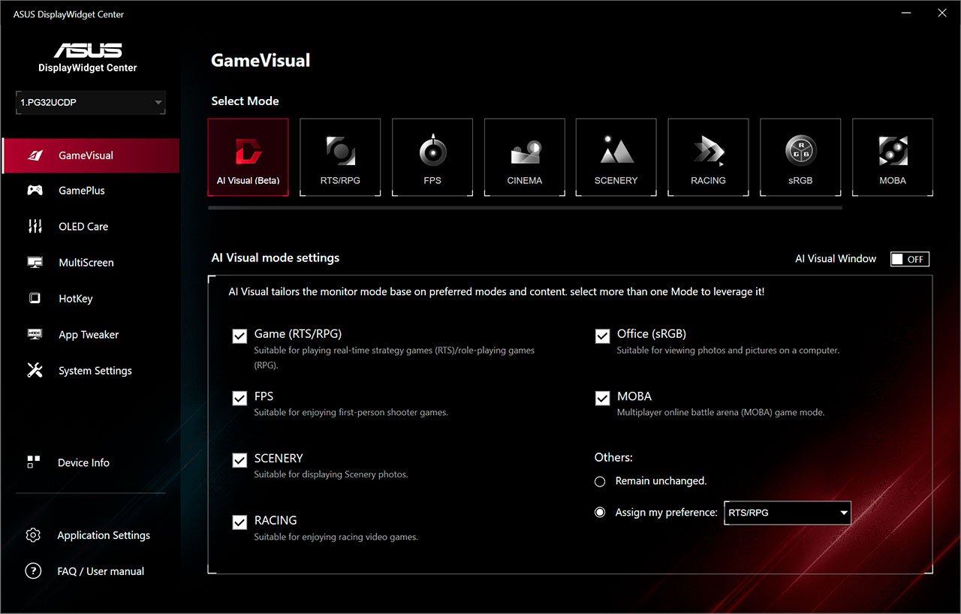Image resolution: width=961 pixels, height=614 pixels.
Task: Uncheck the MOBA checkbox
Action: click(x=602, y=399)
